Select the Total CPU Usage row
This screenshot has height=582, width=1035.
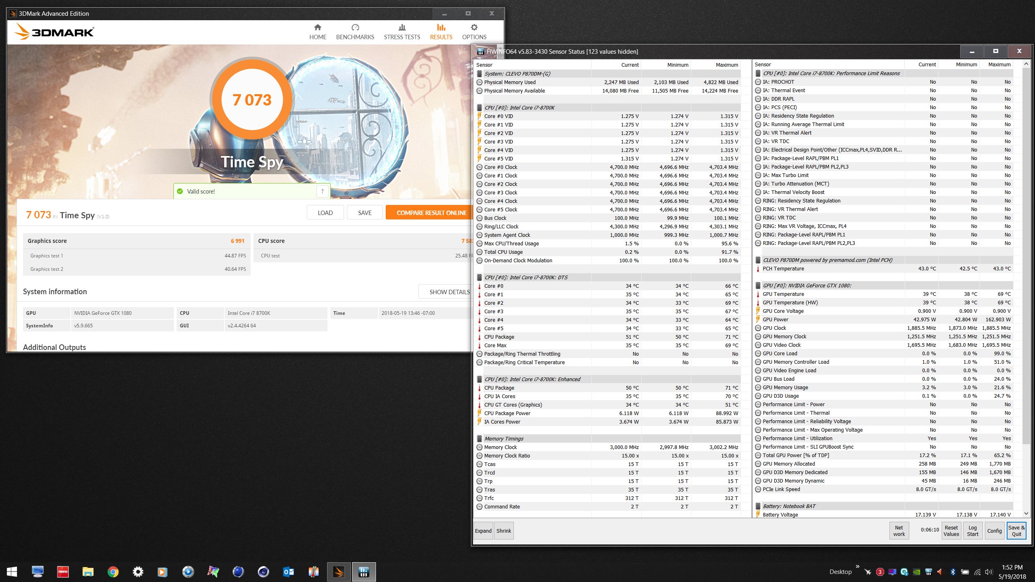pos(608,252)
